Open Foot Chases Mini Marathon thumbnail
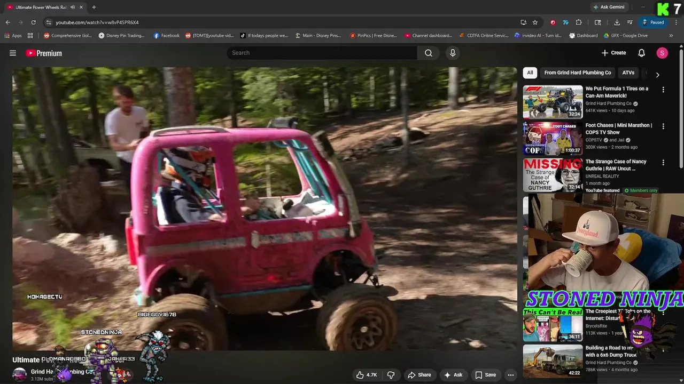 (553, 138)
